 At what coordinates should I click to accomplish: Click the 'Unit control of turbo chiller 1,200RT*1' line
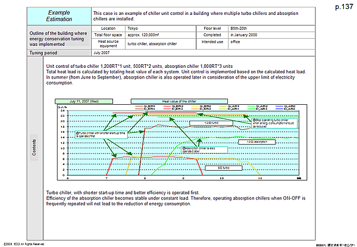139,66
